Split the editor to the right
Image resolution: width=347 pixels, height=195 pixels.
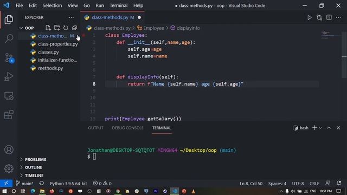329,17
